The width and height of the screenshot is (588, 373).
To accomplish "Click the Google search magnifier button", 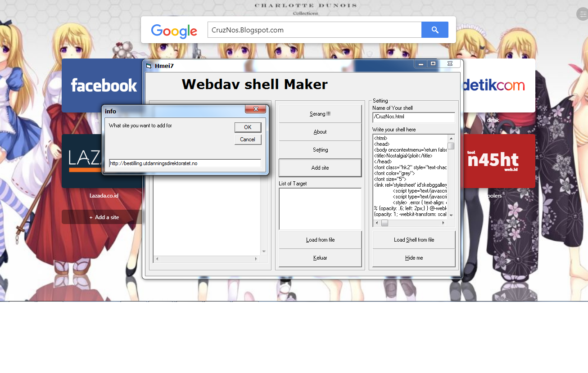I will 434,30.
